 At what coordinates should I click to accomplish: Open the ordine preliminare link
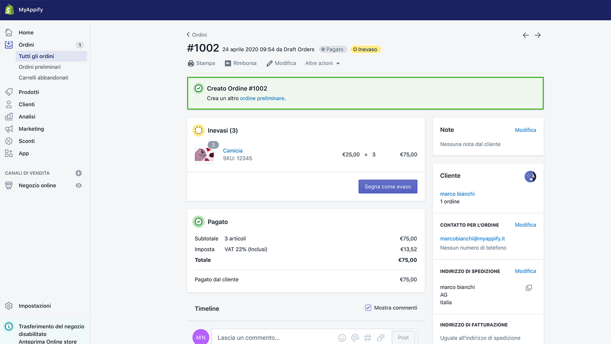262,98
